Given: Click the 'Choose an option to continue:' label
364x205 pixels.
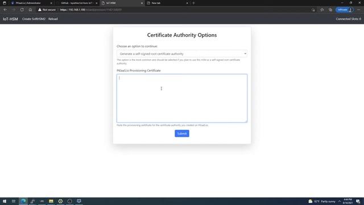Looking at the screenshot, I should point(137,46).
